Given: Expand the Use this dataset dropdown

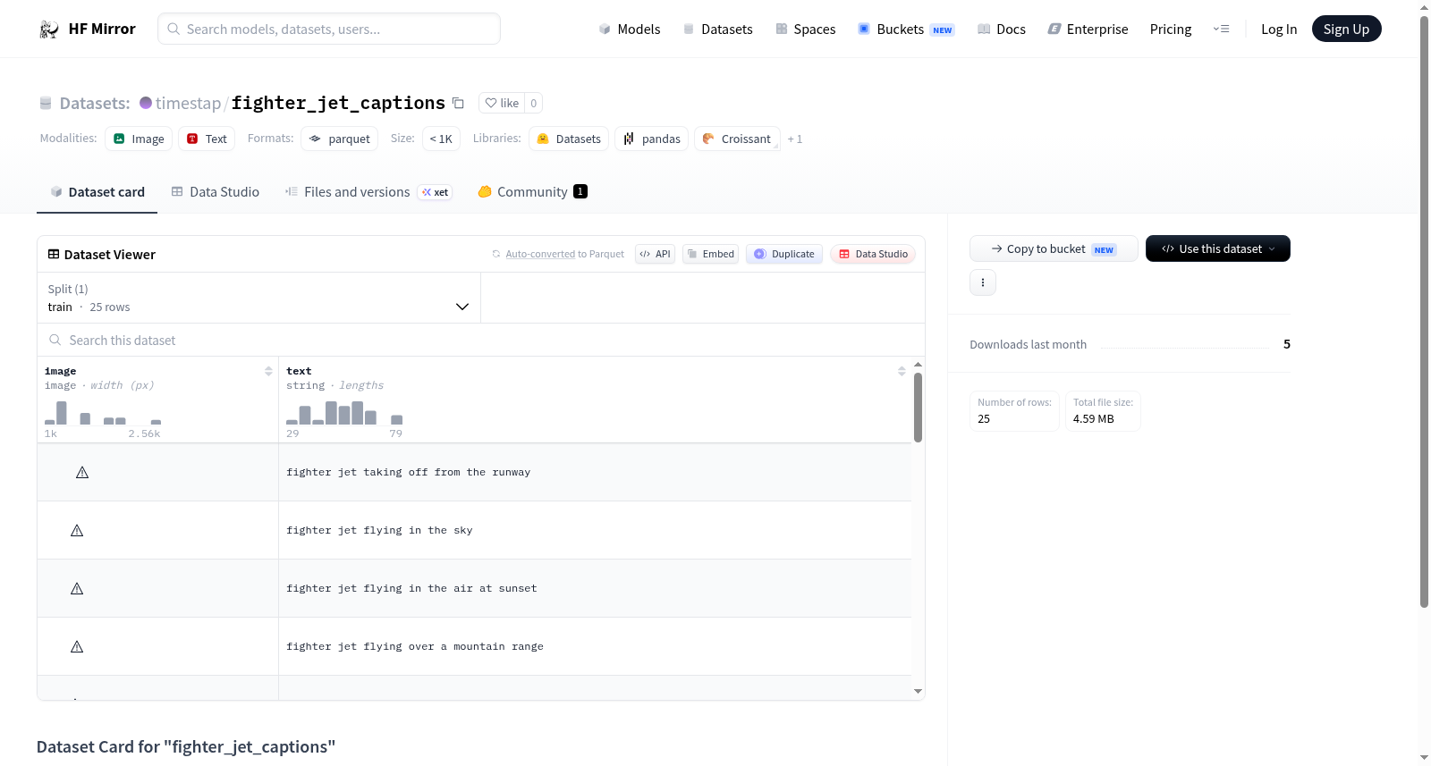Looking at the screenshot, I should coord(1218,248).
